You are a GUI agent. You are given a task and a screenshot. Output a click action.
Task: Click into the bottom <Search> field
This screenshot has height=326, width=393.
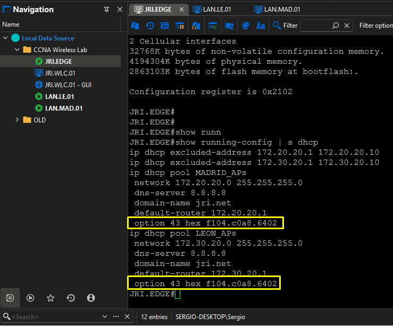click(x=56, y=317)
